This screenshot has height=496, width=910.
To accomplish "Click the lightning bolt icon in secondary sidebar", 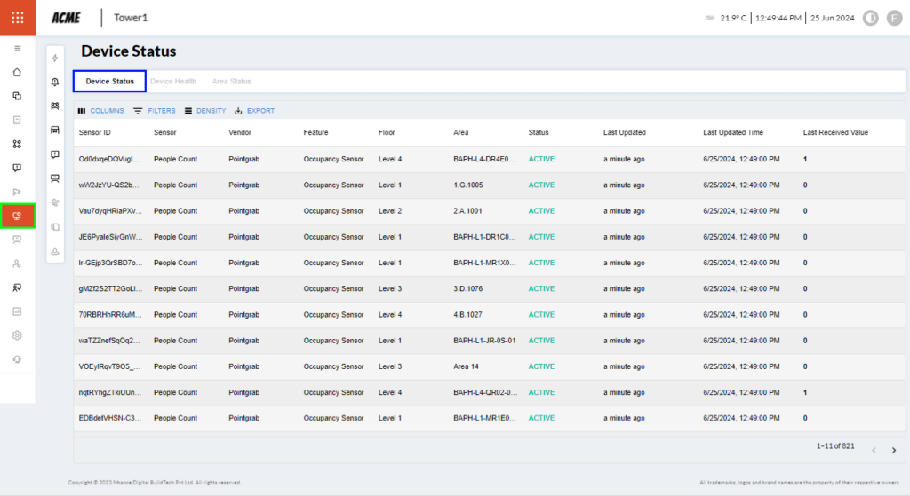I will tap(55, 59).
